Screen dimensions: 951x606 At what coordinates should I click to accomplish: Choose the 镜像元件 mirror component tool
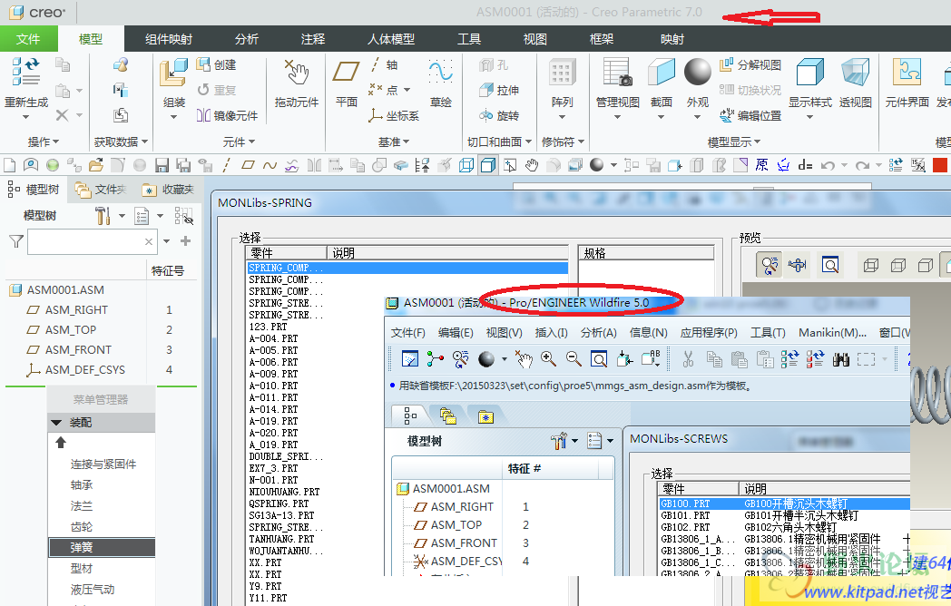[228, 115]
